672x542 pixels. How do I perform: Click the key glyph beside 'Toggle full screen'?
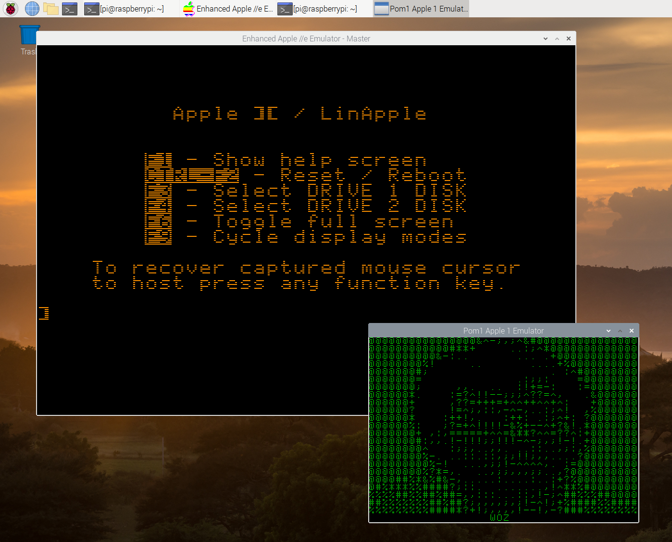tap(158, 221)
